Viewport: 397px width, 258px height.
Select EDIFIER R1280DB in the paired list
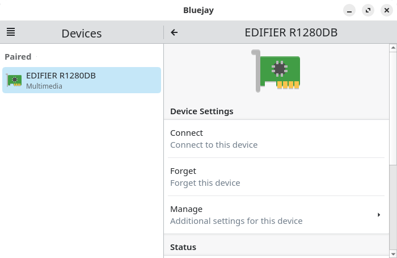(82, 80)
